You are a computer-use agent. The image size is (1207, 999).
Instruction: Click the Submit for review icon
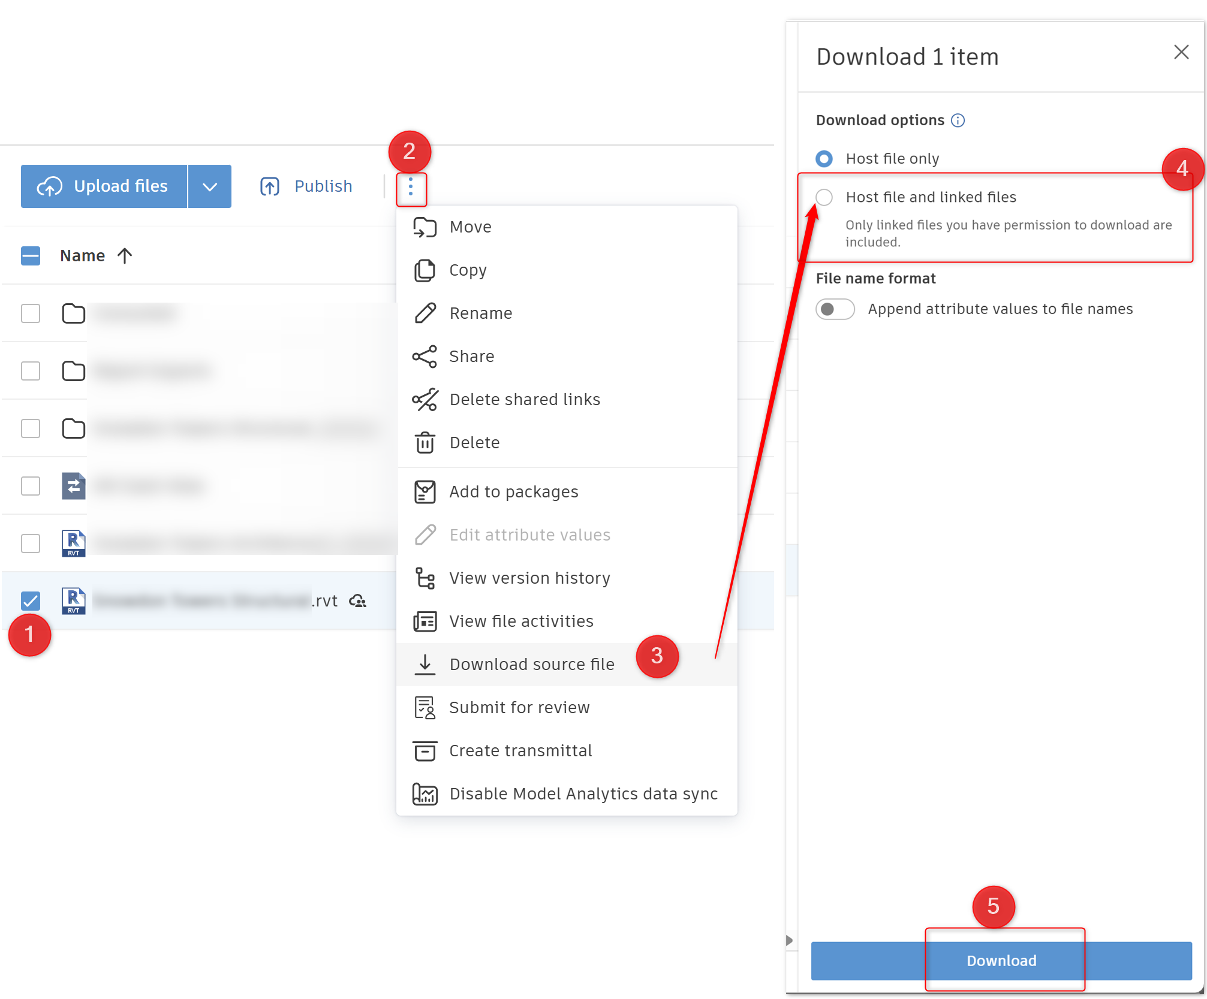point(425,708)
